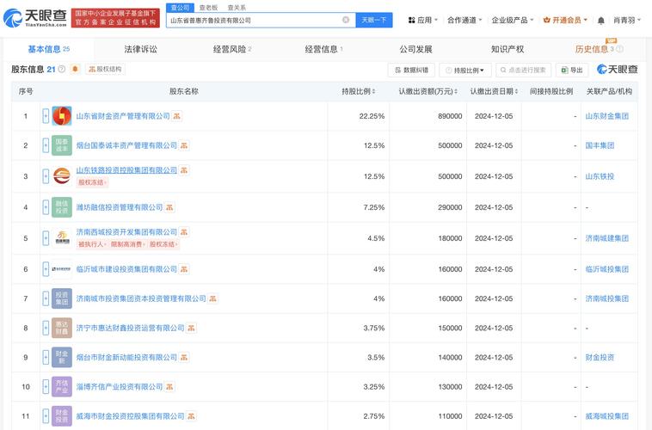This screenshot has height=430, width=652.
Task: Open equity chart icon for 临沂城市建设投资集团有限公司
Action: click(x=184, y=269)
